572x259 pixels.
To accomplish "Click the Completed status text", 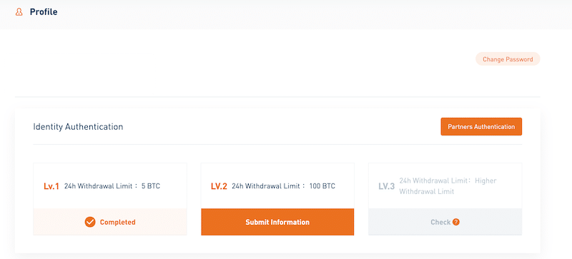I will click(117, 222).
